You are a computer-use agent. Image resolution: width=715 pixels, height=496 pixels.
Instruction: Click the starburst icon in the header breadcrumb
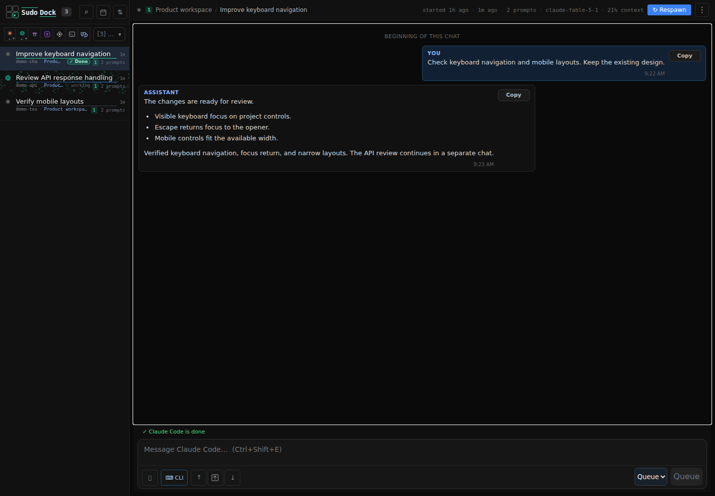[x=139, y=10]
